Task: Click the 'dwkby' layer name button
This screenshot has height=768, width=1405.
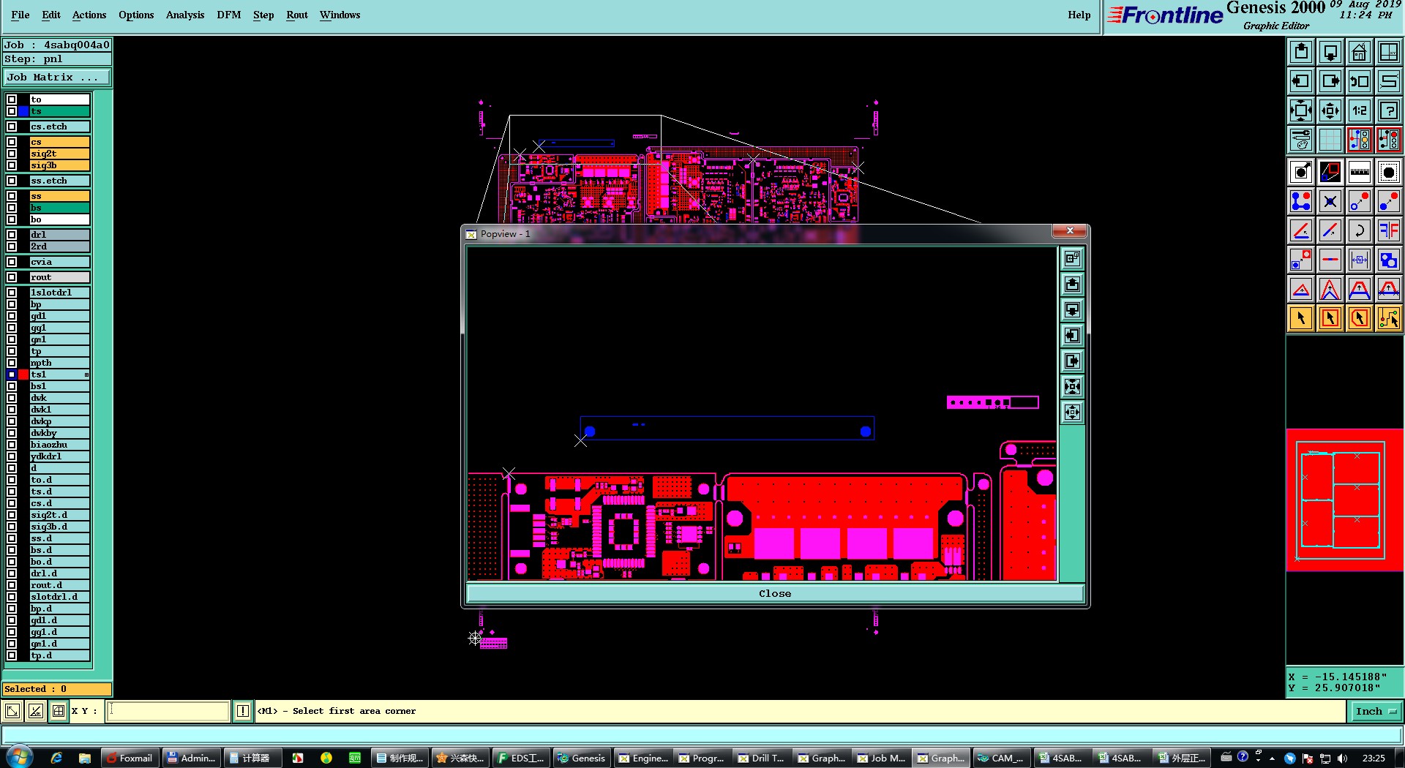Action: (59, 433)
